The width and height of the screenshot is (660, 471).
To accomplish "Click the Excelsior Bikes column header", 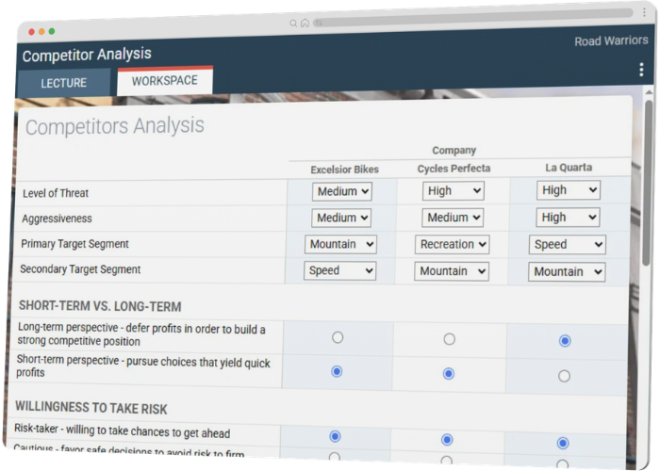I will pos(344,170).
